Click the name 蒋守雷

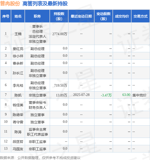18,122
